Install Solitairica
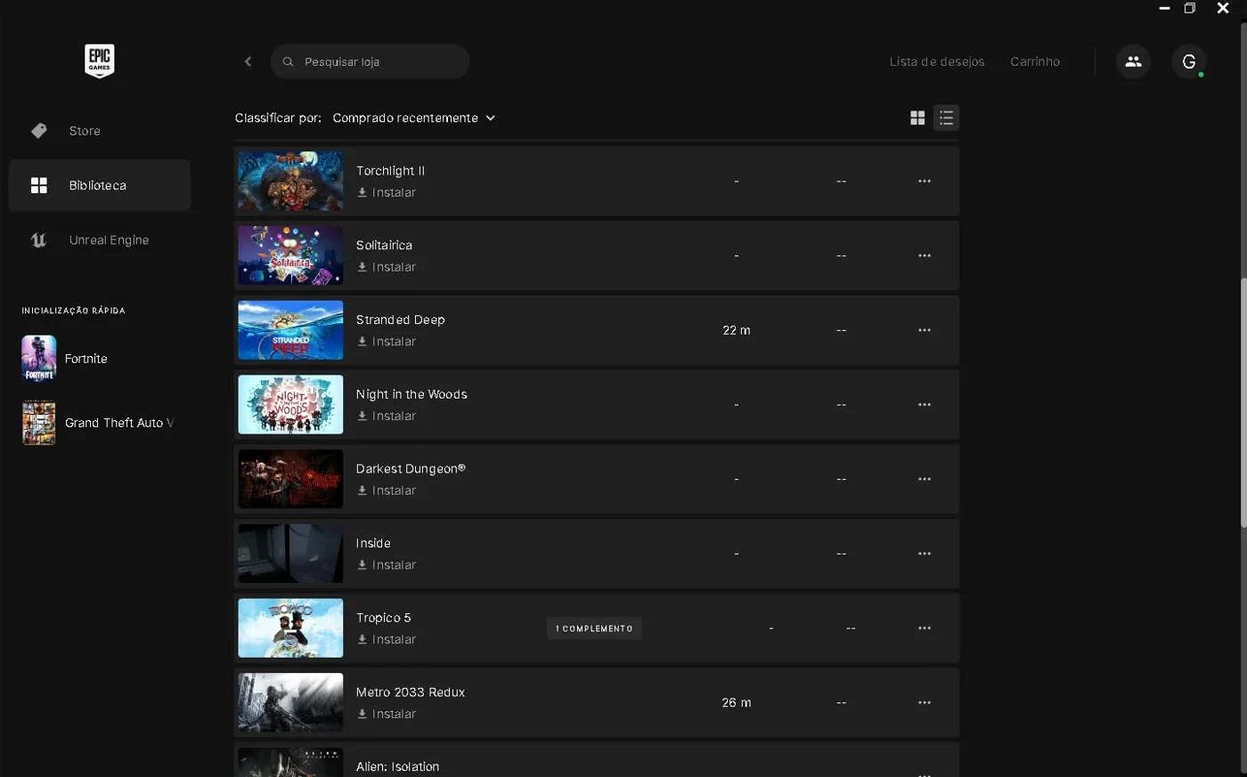Viewport: 1247px width, 777px height. [387, 267]
